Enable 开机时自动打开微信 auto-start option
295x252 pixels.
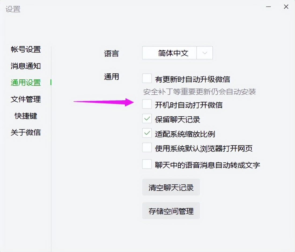click(147, 104)
